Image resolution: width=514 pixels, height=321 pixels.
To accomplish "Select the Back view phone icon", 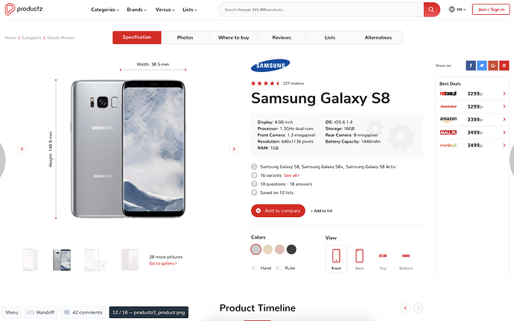I will [x=359, y=259].
